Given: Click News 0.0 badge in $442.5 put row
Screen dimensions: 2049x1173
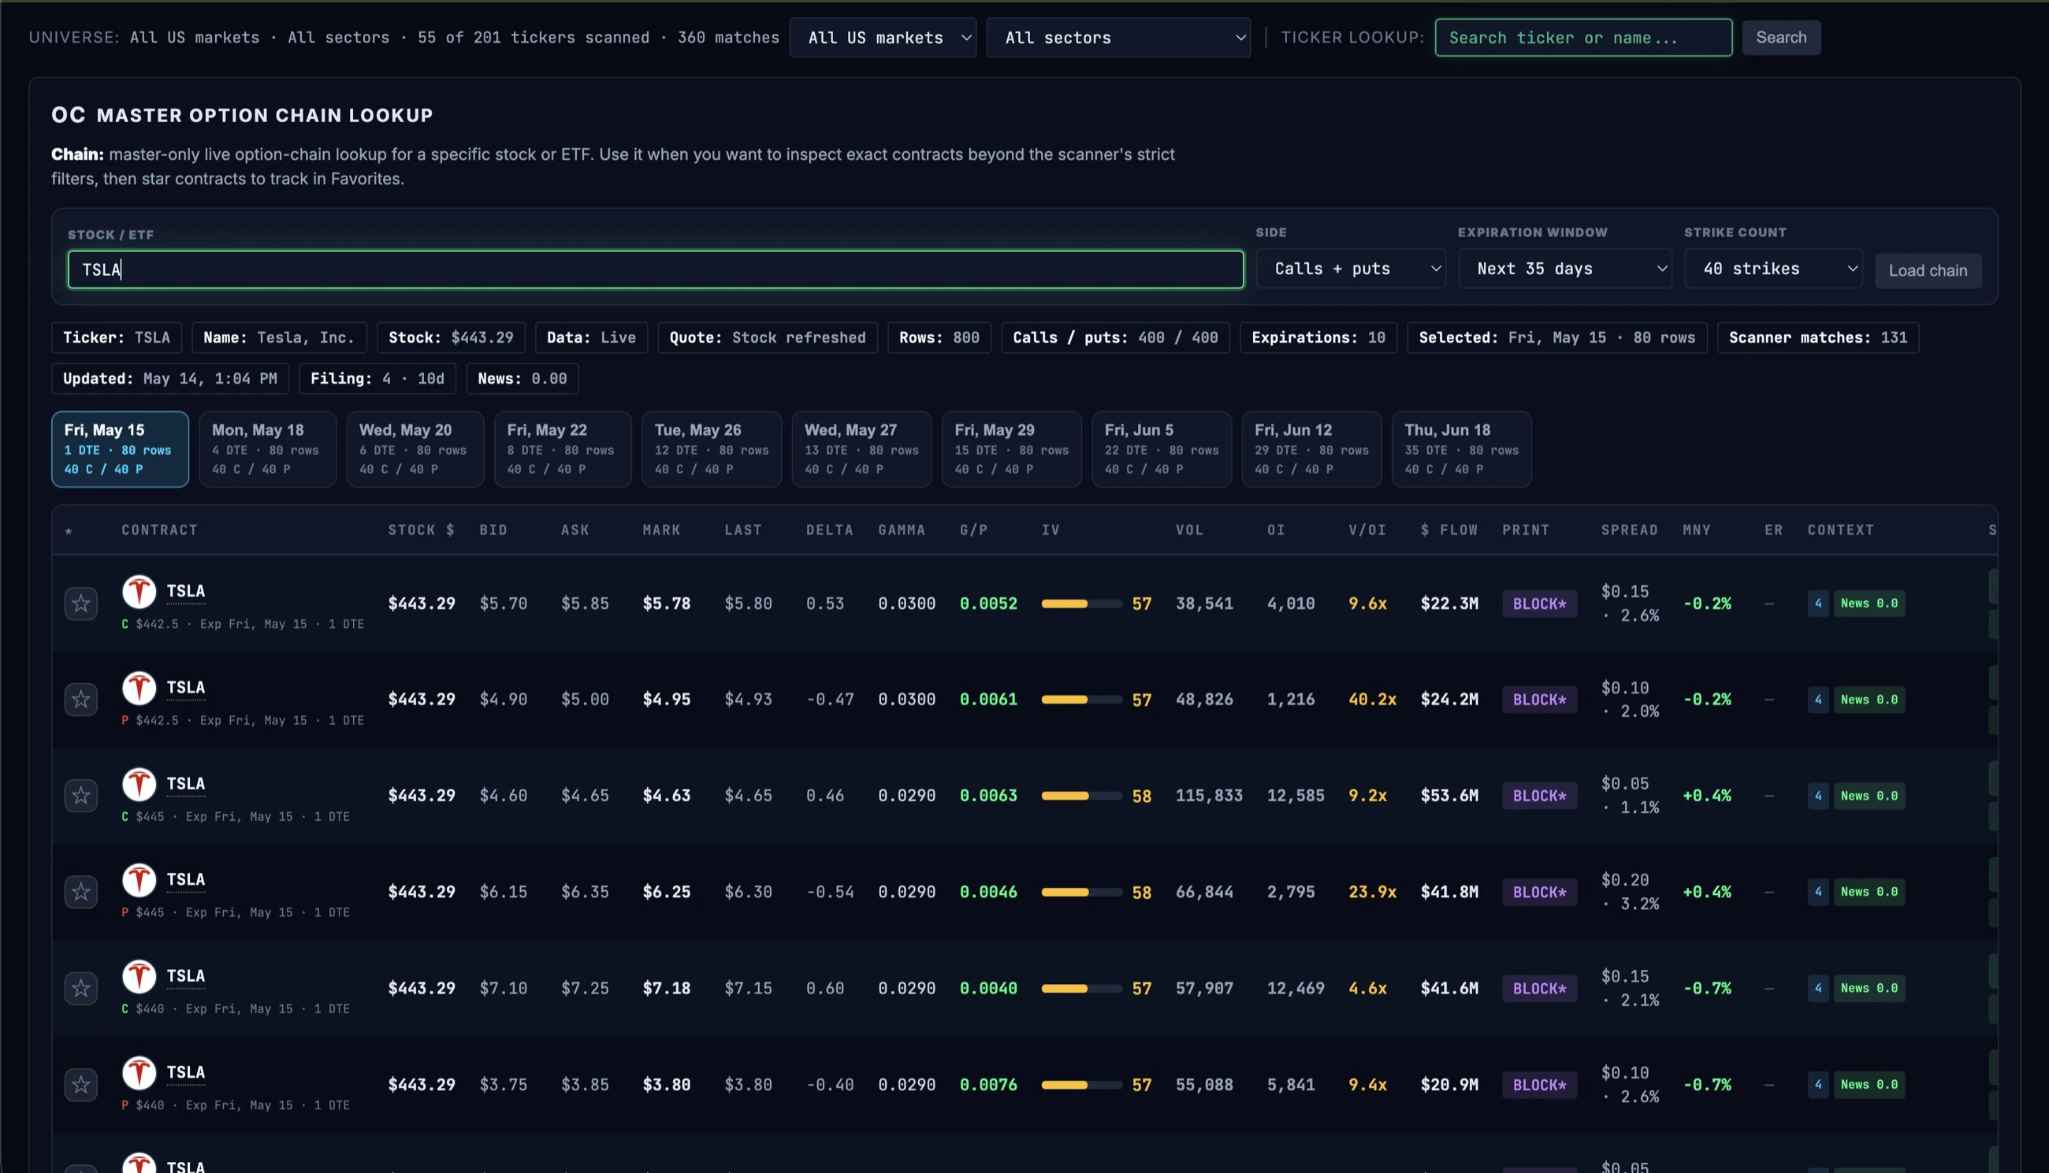Looking at the screenshot, I should tap(1869, 700).
